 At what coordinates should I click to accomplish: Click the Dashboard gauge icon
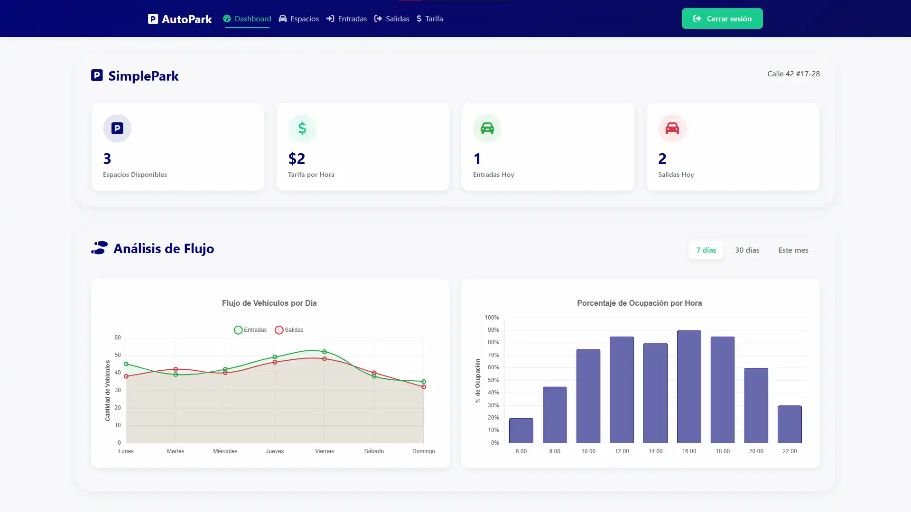pos(227,18)
